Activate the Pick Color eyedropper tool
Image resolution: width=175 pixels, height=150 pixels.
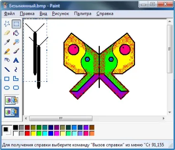[x=7, y=42]
